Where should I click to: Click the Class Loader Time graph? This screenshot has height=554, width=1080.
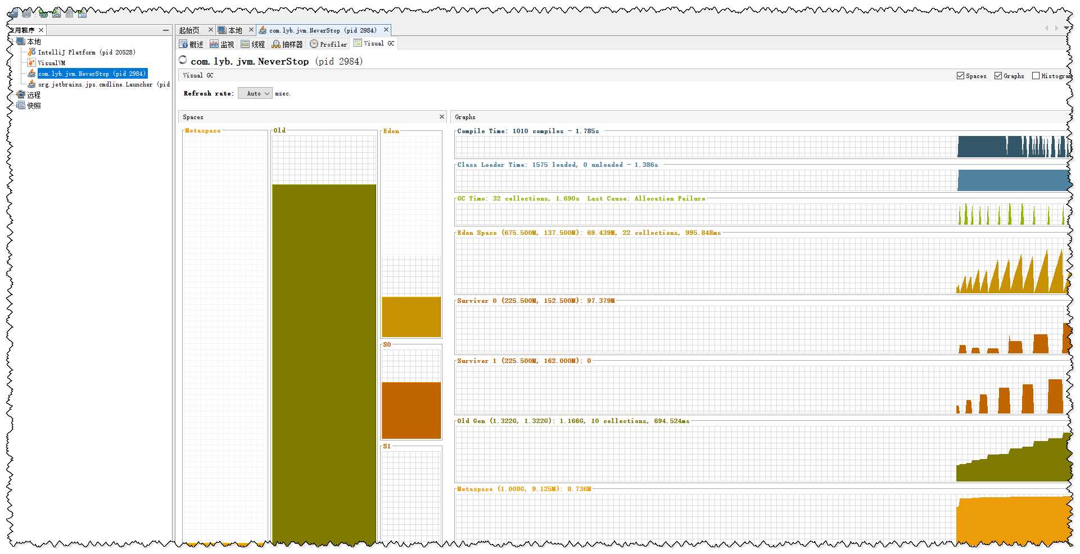[x=763, y=180]
